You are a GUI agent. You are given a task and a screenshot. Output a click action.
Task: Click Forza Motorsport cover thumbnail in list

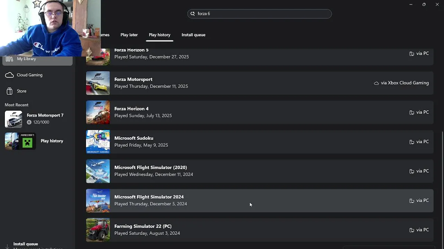point(98,83)
